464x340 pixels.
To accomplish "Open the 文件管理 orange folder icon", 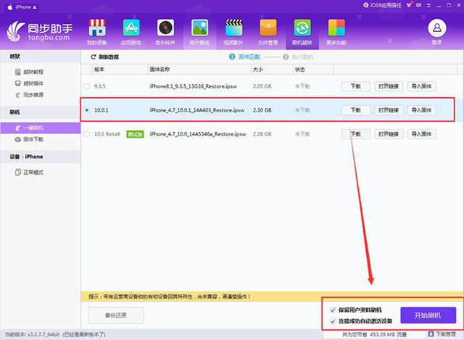I will click(268, 28).
